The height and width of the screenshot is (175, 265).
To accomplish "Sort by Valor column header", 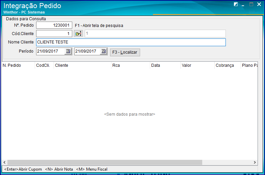I will point(197,65).
